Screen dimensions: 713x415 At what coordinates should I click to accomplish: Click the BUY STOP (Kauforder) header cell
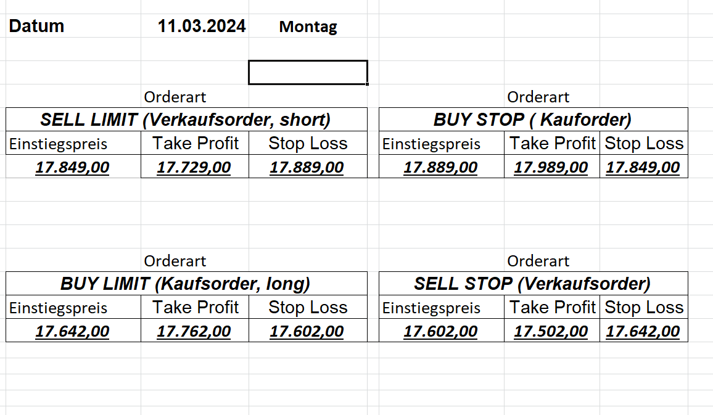click(x=532, y=120)
